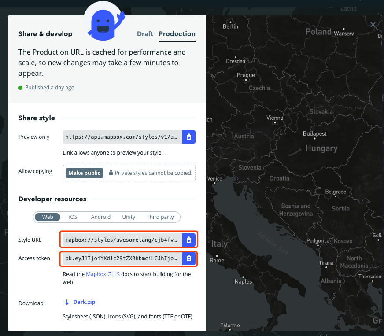This screenshot has height=336, width=384.
Task: Select the Production tab
Action: [x=177, y=34]
